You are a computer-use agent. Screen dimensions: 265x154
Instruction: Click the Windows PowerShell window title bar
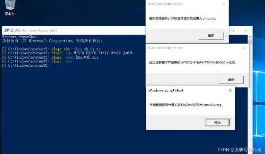point(77,30)
